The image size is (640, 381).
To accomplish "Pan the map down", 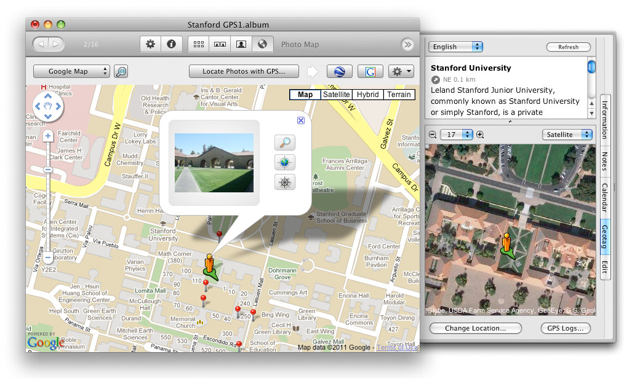I will (48, 117).
